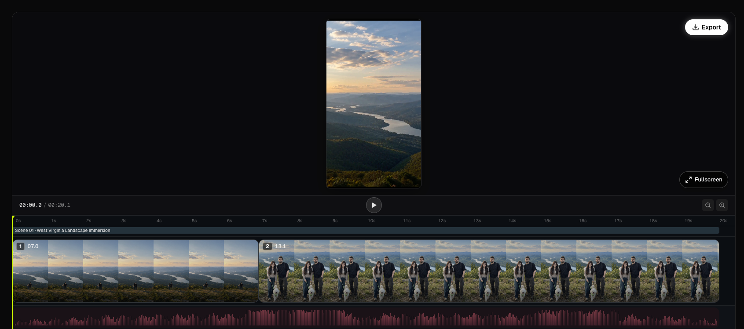Click the 07.0 duration label on clip 1
Screen dimensions: 744x329
coord(33,246)
